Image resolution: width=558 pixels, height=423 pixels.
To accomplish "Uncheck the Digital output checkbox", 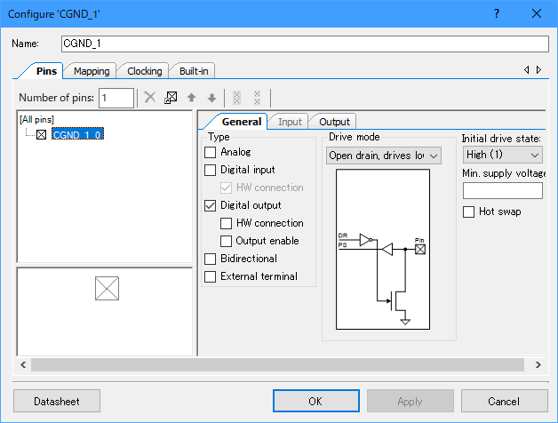I will point(211,205).
